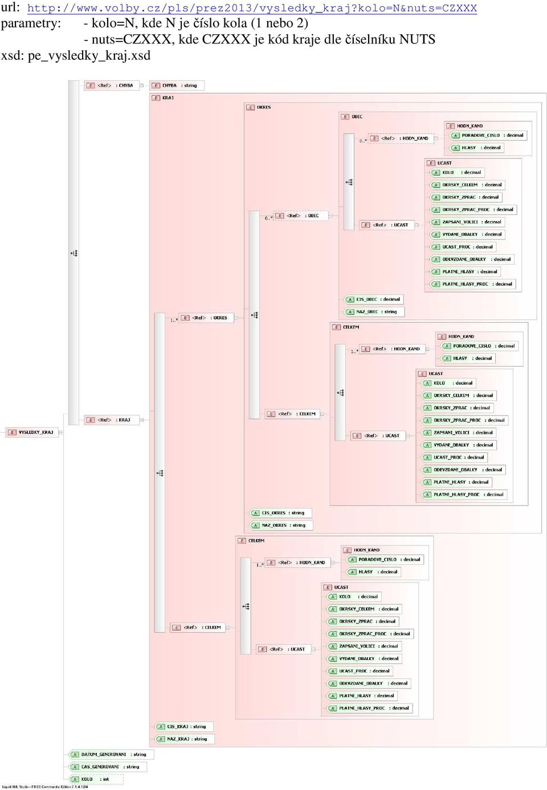Screen dimensions: 547x790
Task: Click the E icon of <Ref> : OBEC
Action: (280, 216)
